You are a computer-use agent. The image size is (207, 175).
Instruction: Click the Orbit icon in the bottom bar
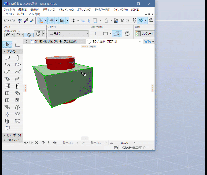[x=43, y=143]
